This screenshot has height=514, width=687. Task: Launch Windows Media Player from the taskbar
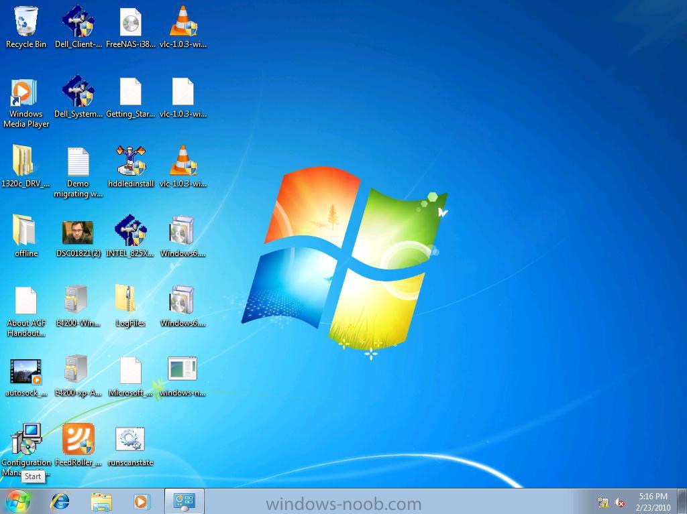tap(141, 502)
